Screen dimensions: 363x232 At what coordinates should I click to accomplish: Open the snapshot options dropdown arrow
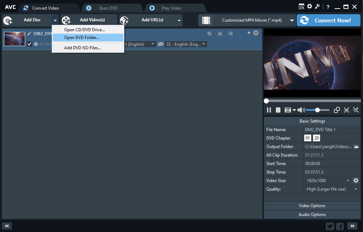coord(294,110)
